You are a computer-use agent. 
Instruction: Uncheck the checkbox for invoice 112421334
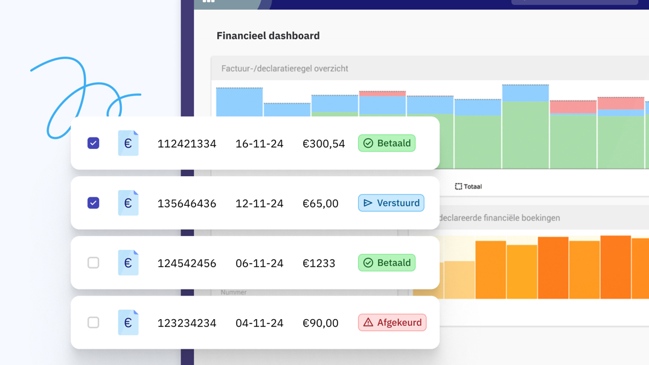[x=93, y=143]
